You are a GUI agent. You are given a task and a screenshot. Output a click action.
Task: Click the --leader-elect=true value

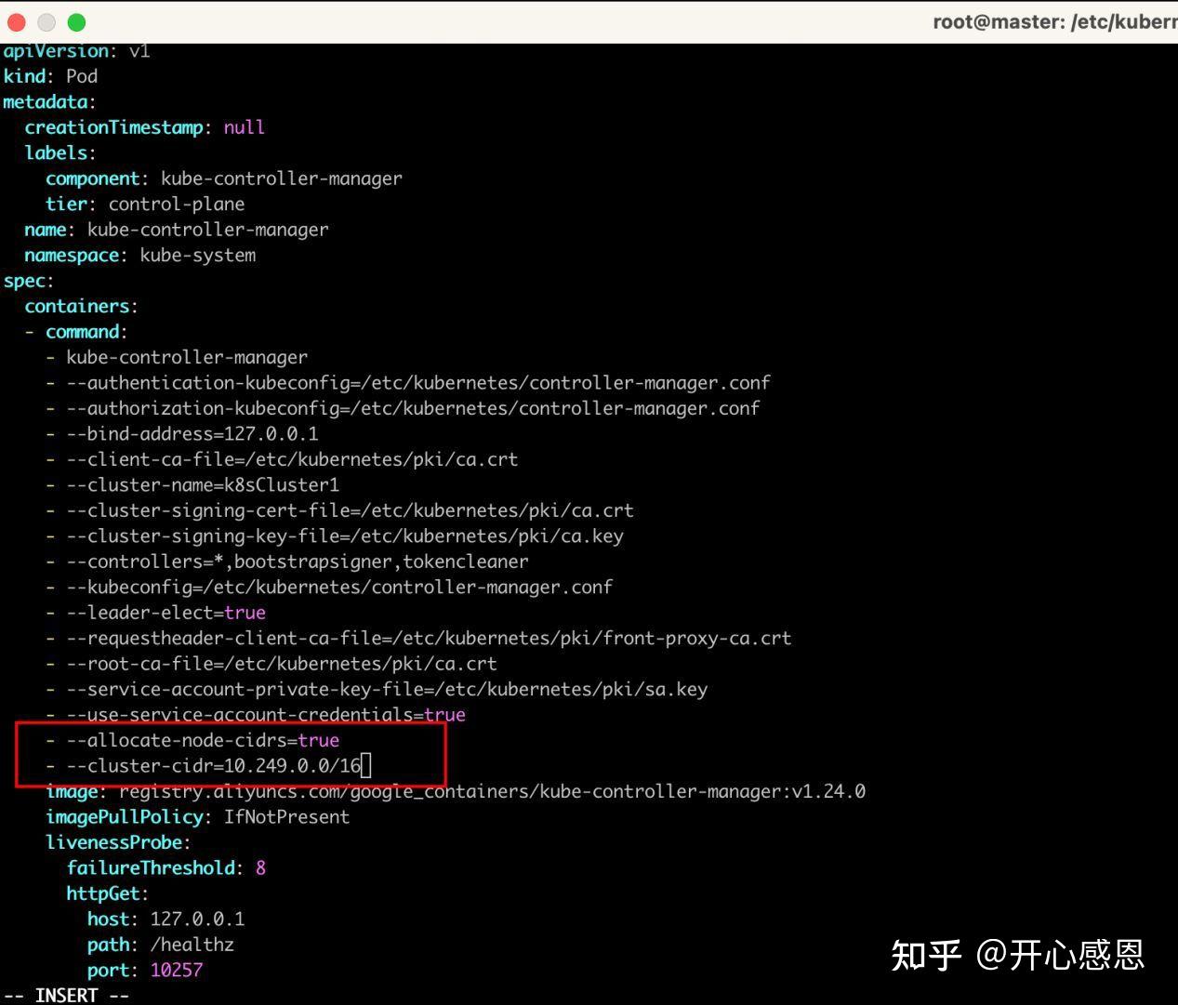coord(245,612)
